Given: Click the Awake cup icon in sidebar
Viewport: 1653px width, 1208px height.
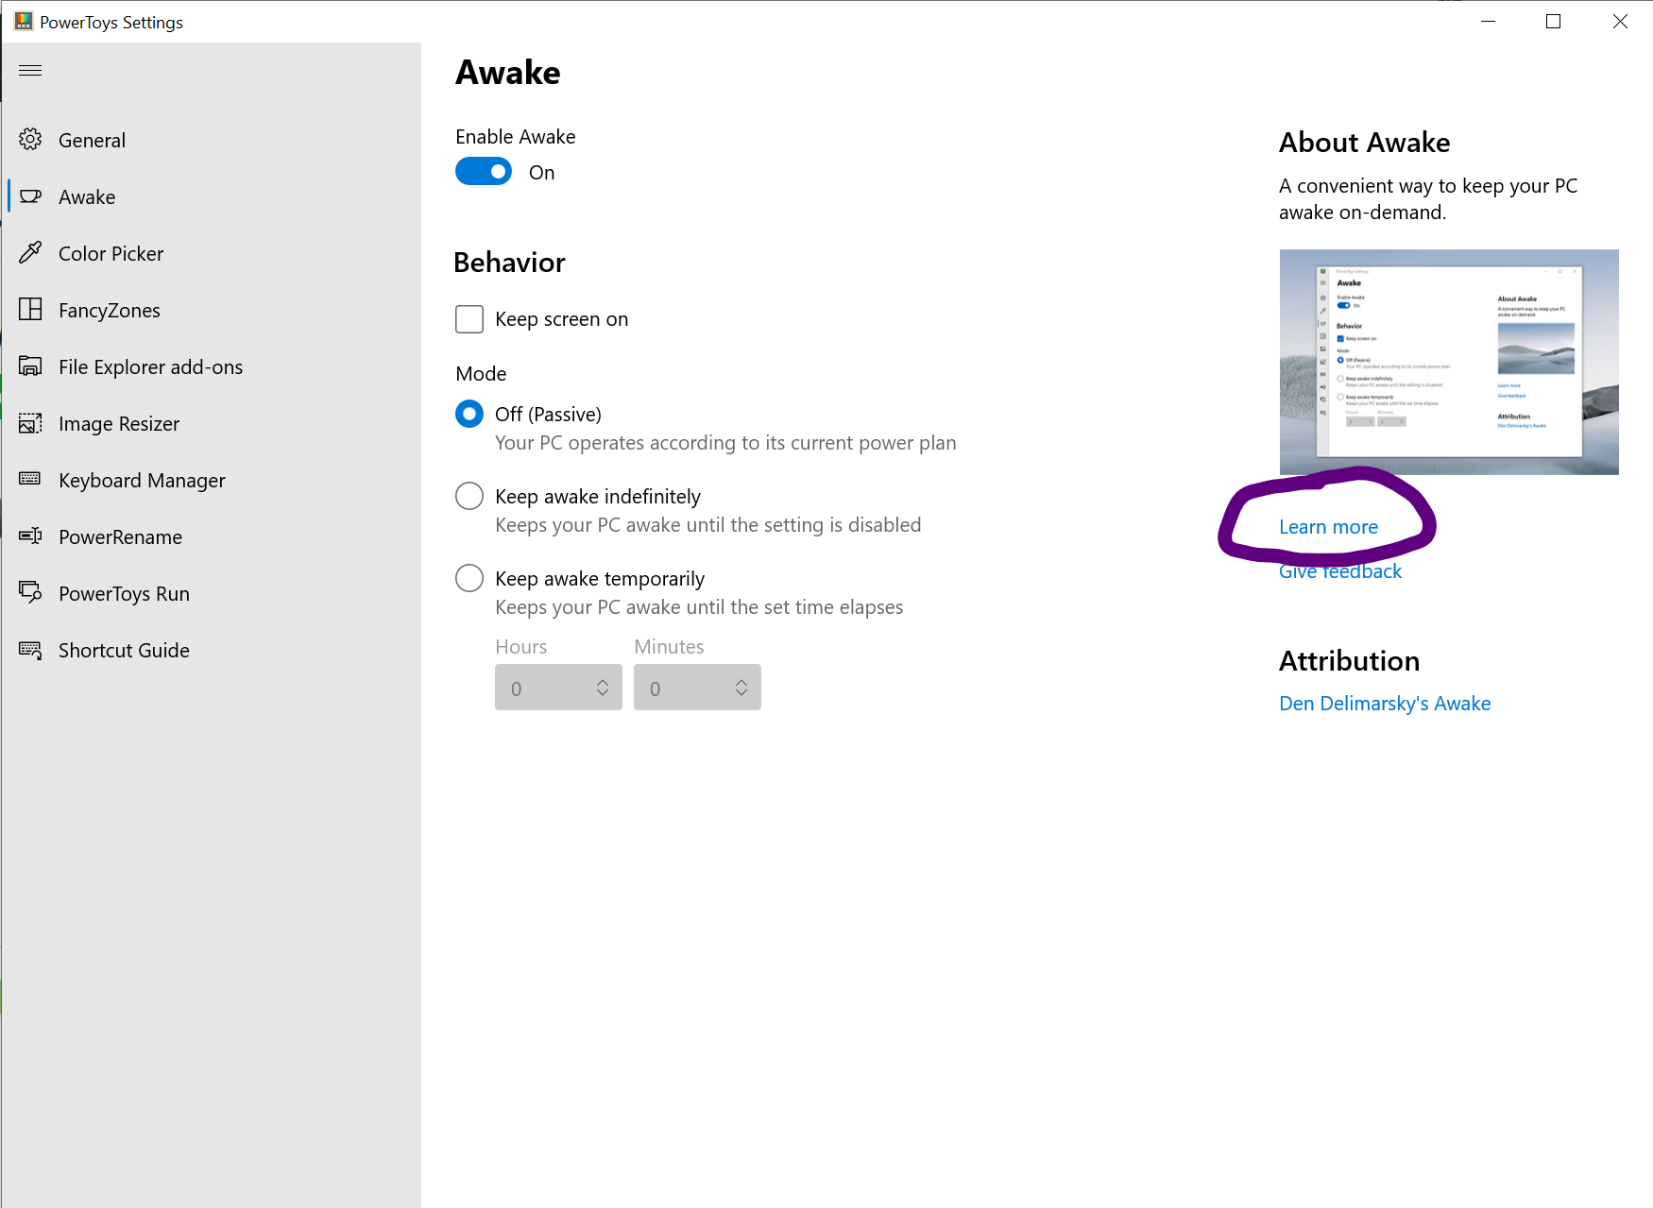Looking at the screenshot, I should [x=31, y=196].
